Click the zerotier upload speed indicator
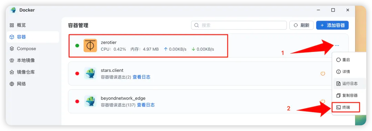The height and width of the screenshot is (131, 372). click(175, 49)
